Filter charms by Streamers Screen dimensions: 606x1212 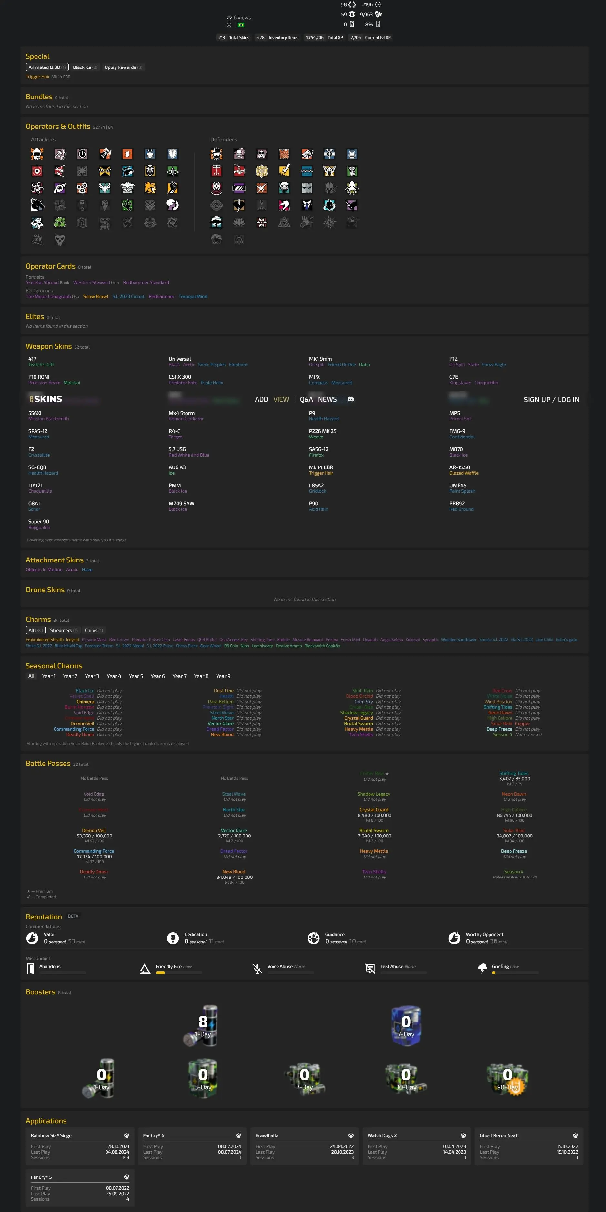pyautogui.click(x=64, y=630)
